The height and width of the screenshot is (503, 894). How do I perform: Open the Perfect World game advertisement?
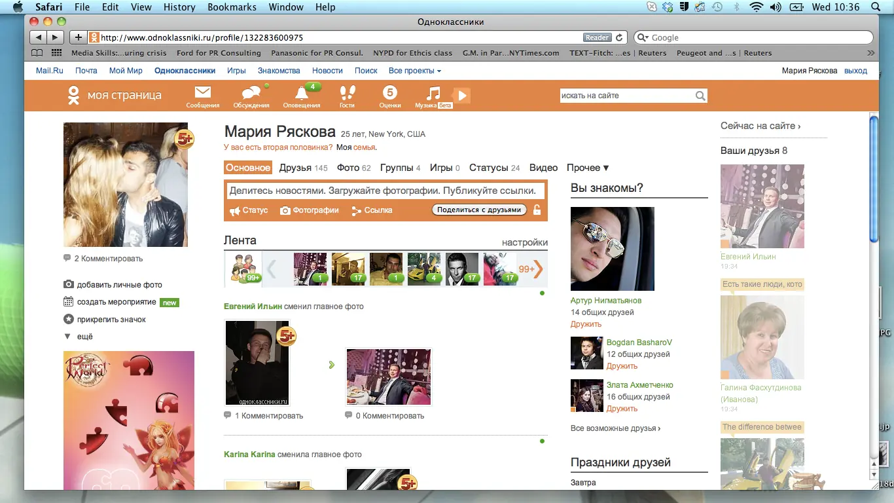tap(129, 420)
